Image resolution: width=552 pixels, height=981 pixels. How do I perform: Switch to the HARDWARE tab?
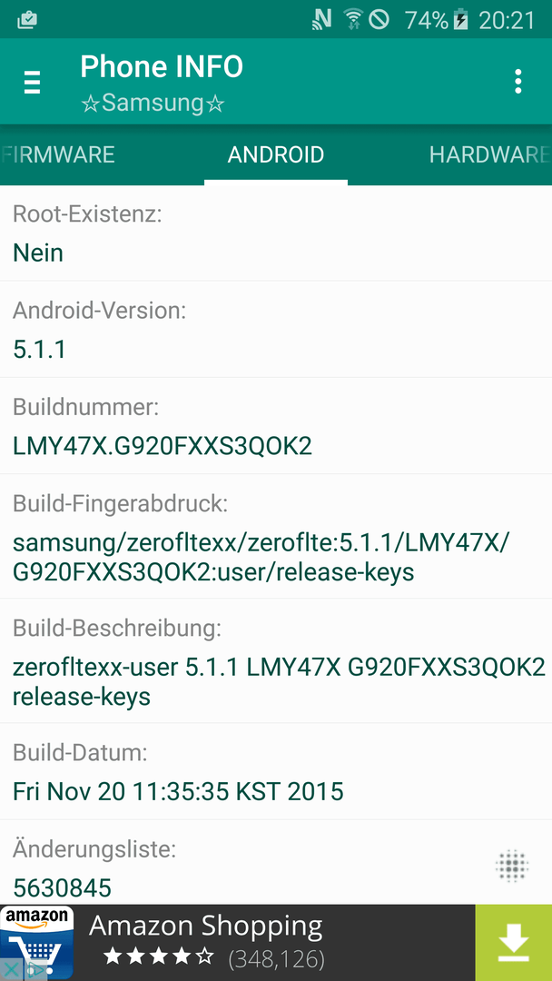tap(490, 154)
